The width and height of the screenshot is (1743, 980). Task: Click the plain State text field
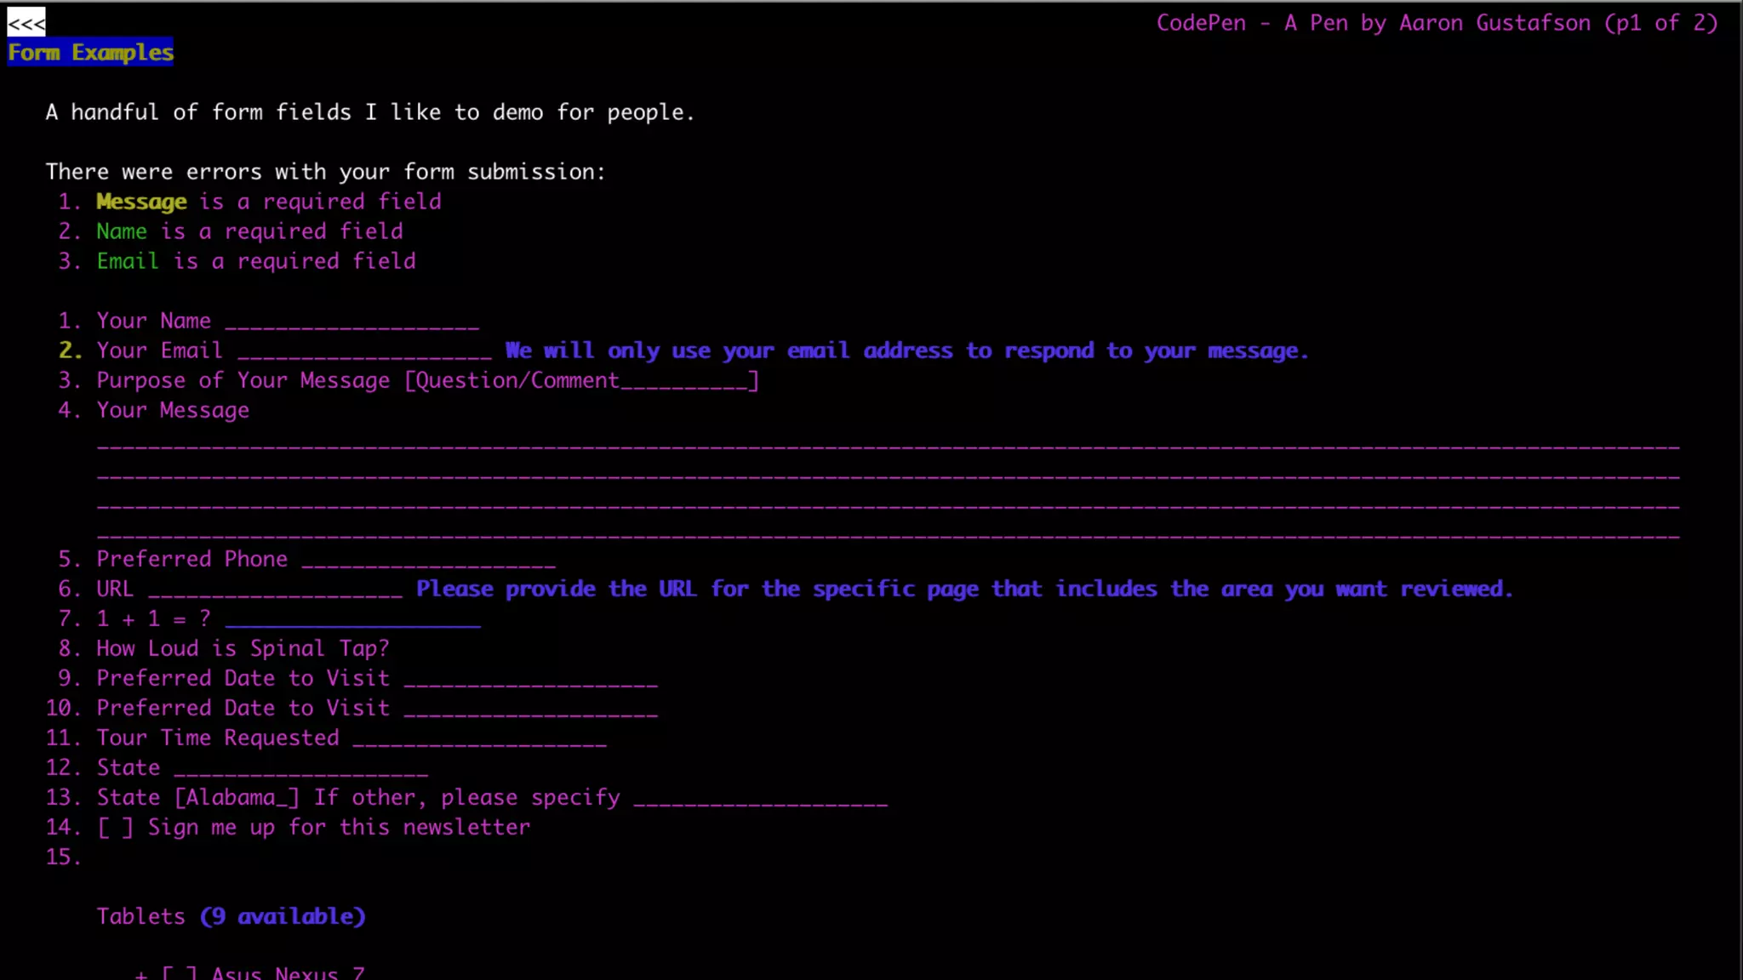pyautogui.click(x=300, y=768)
